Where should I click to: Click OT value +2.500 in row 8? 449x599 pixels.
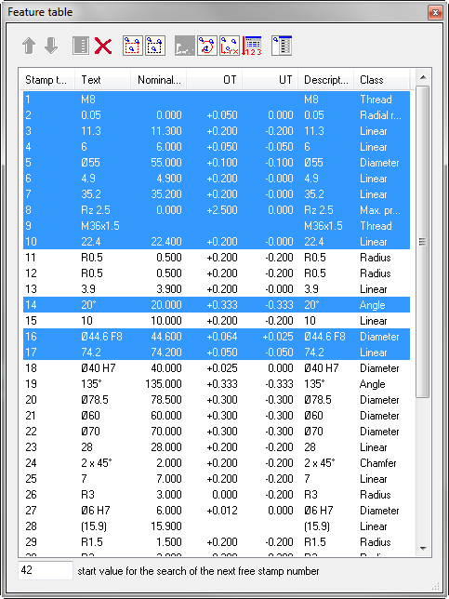point(222,210)
